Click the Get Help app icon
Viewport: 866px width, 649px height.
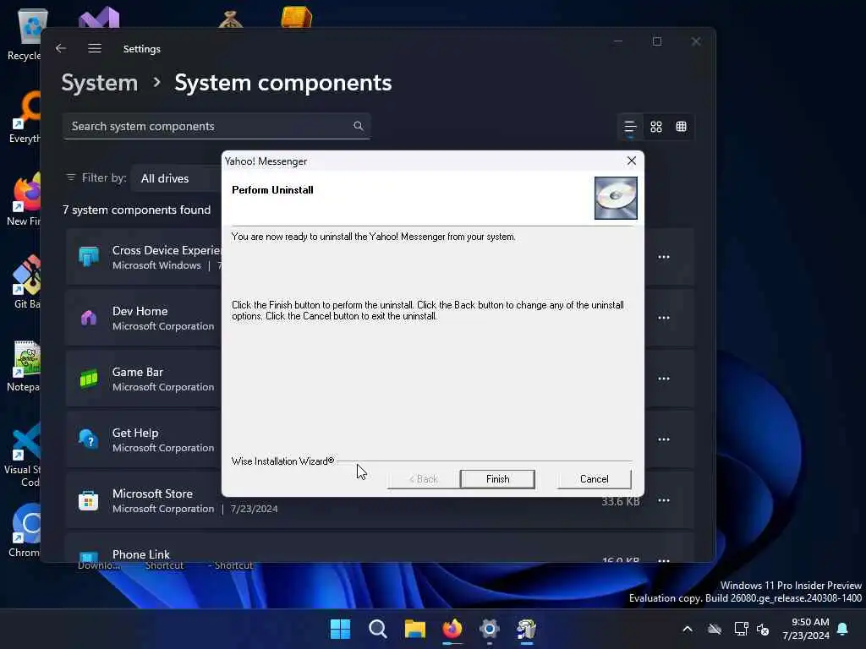[x=88, y=439]
